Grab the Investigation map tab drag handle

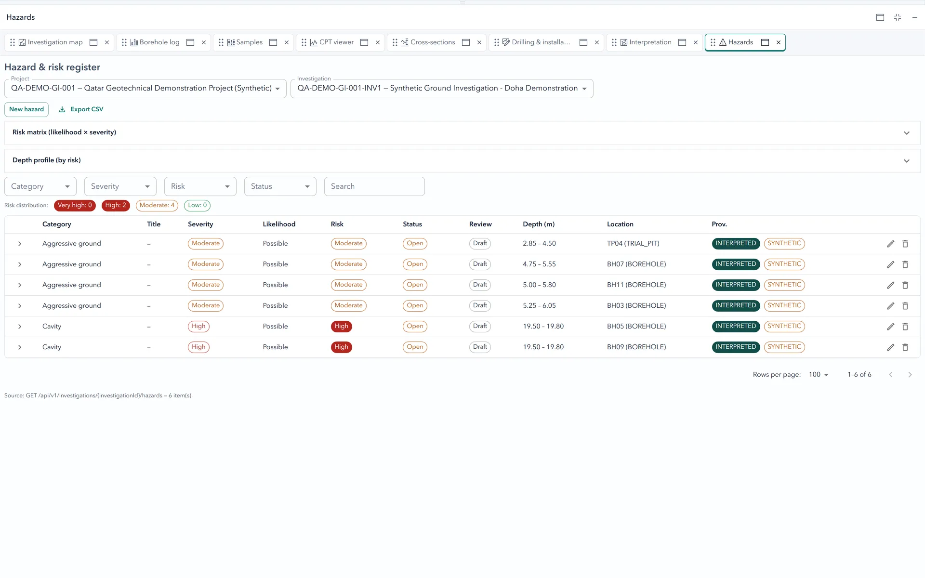click(x=13, y=42)
